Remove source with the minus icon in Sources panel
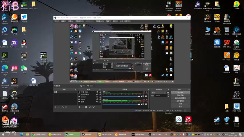The image size is (244, 137). click(x=83, y=107)
